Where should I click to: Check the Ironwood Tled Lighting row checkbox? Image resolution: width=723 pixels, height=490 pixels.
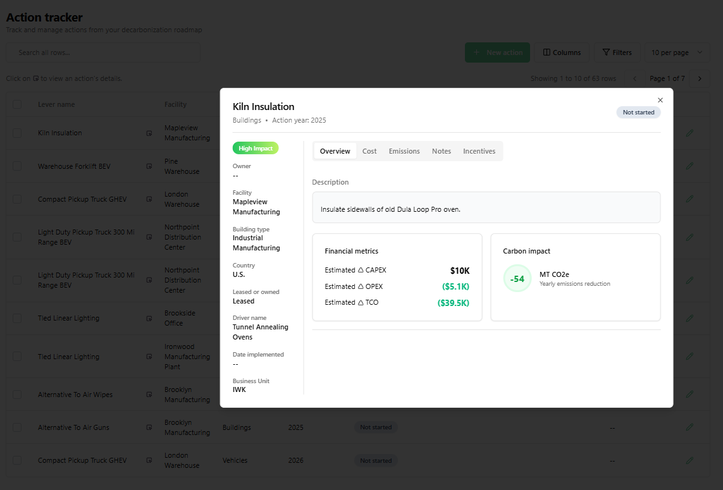(x=17, y=357)
